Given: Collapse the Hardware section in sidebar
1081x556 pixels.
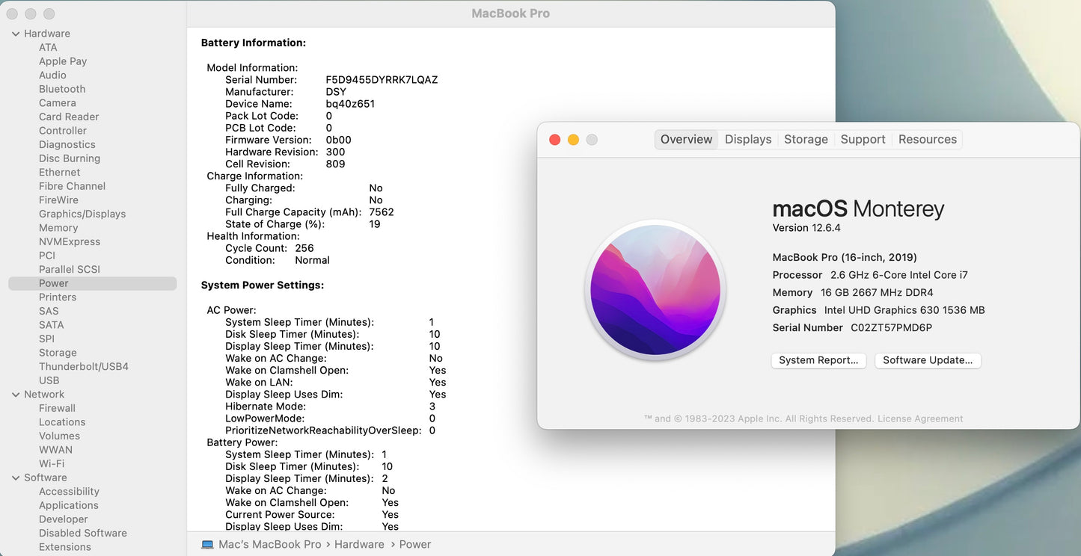Looking at the screenshot, I should (16, 34).
